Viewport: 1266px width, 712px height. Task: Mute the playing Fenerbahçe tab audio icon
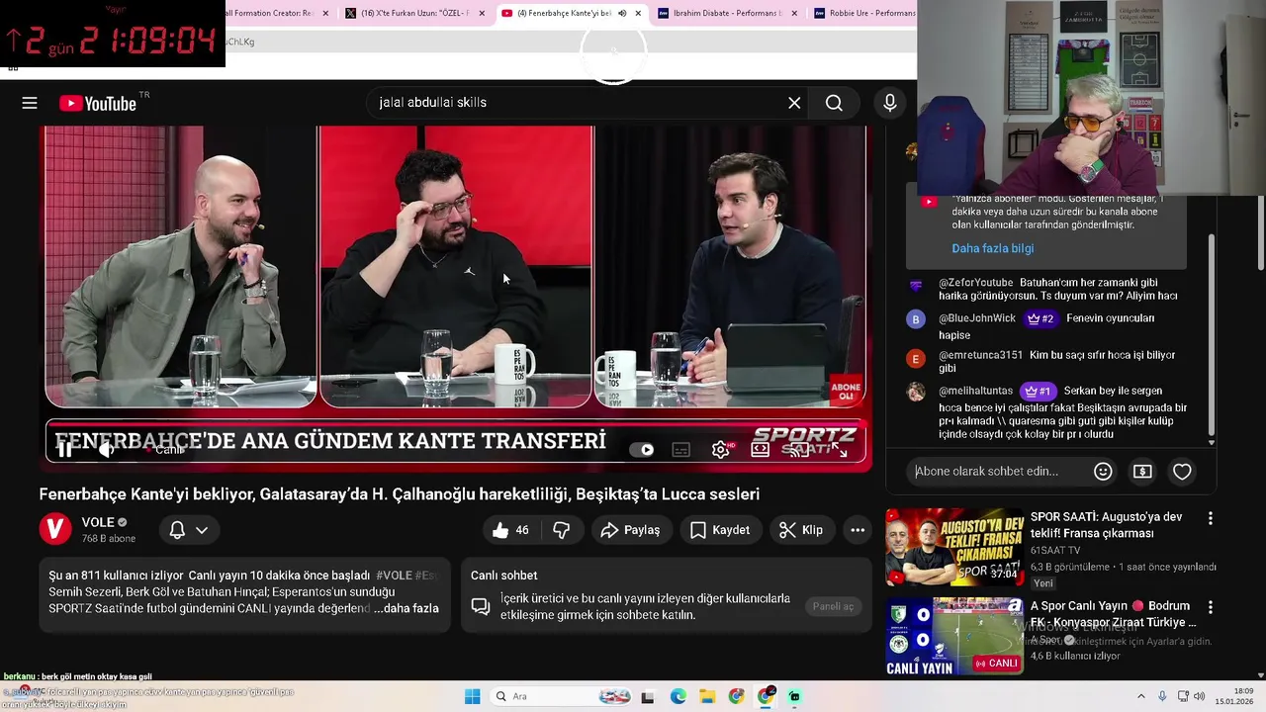[x=622, y=13]
